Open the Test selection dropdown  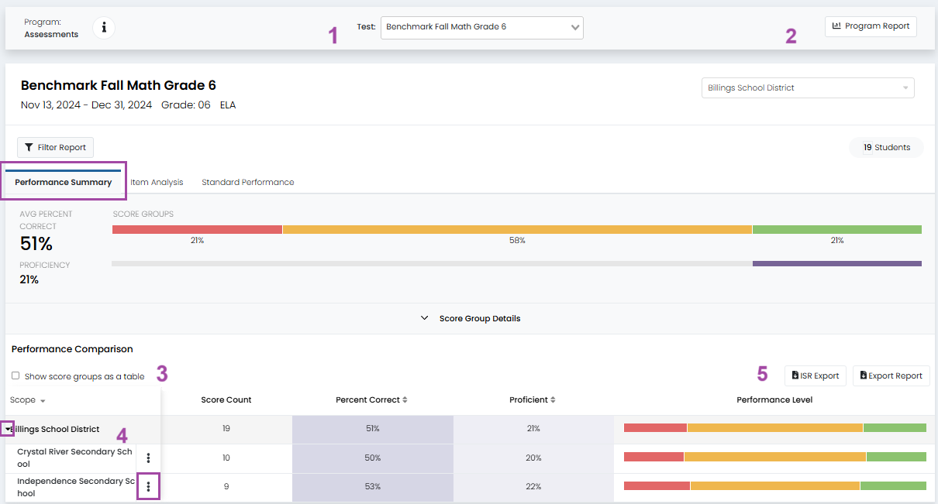pyautogui.click(x=481, y=27)
